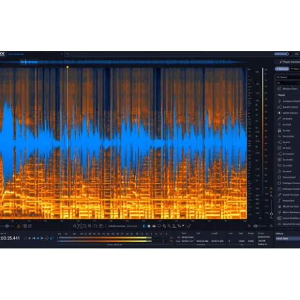
Task: Switch to the Modules tab
Action: click(282, 69)
